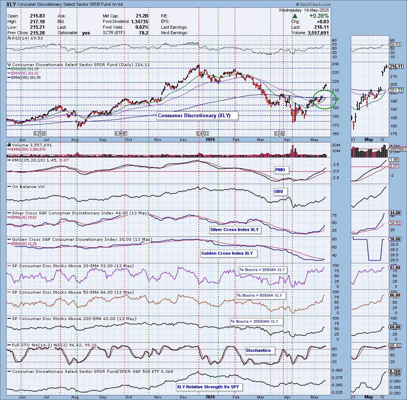The width and height of the screenshot is (407, 400).
Task: Click the '% Stocks > 20EMA XLY' annotation box
Action: (x=262, y=270)
